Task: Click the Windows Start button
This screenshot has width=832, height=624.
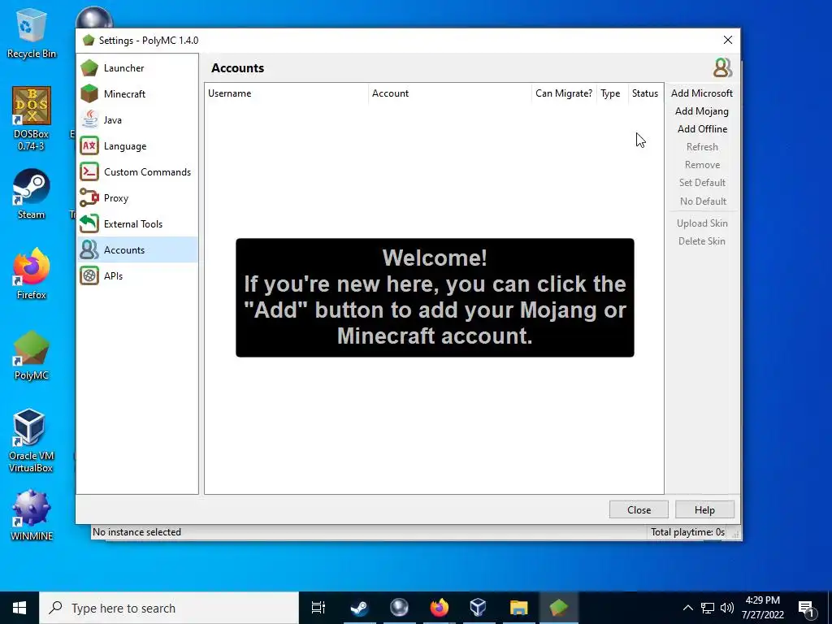Action: pyautogui.click(x=19, y=608)
